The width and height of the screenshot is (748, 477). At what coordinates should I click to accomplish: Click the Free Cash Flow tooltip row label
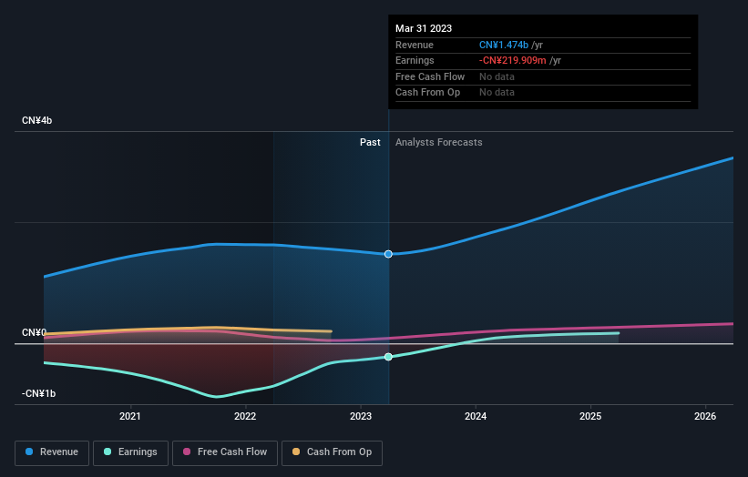click(x=430, y=76)
